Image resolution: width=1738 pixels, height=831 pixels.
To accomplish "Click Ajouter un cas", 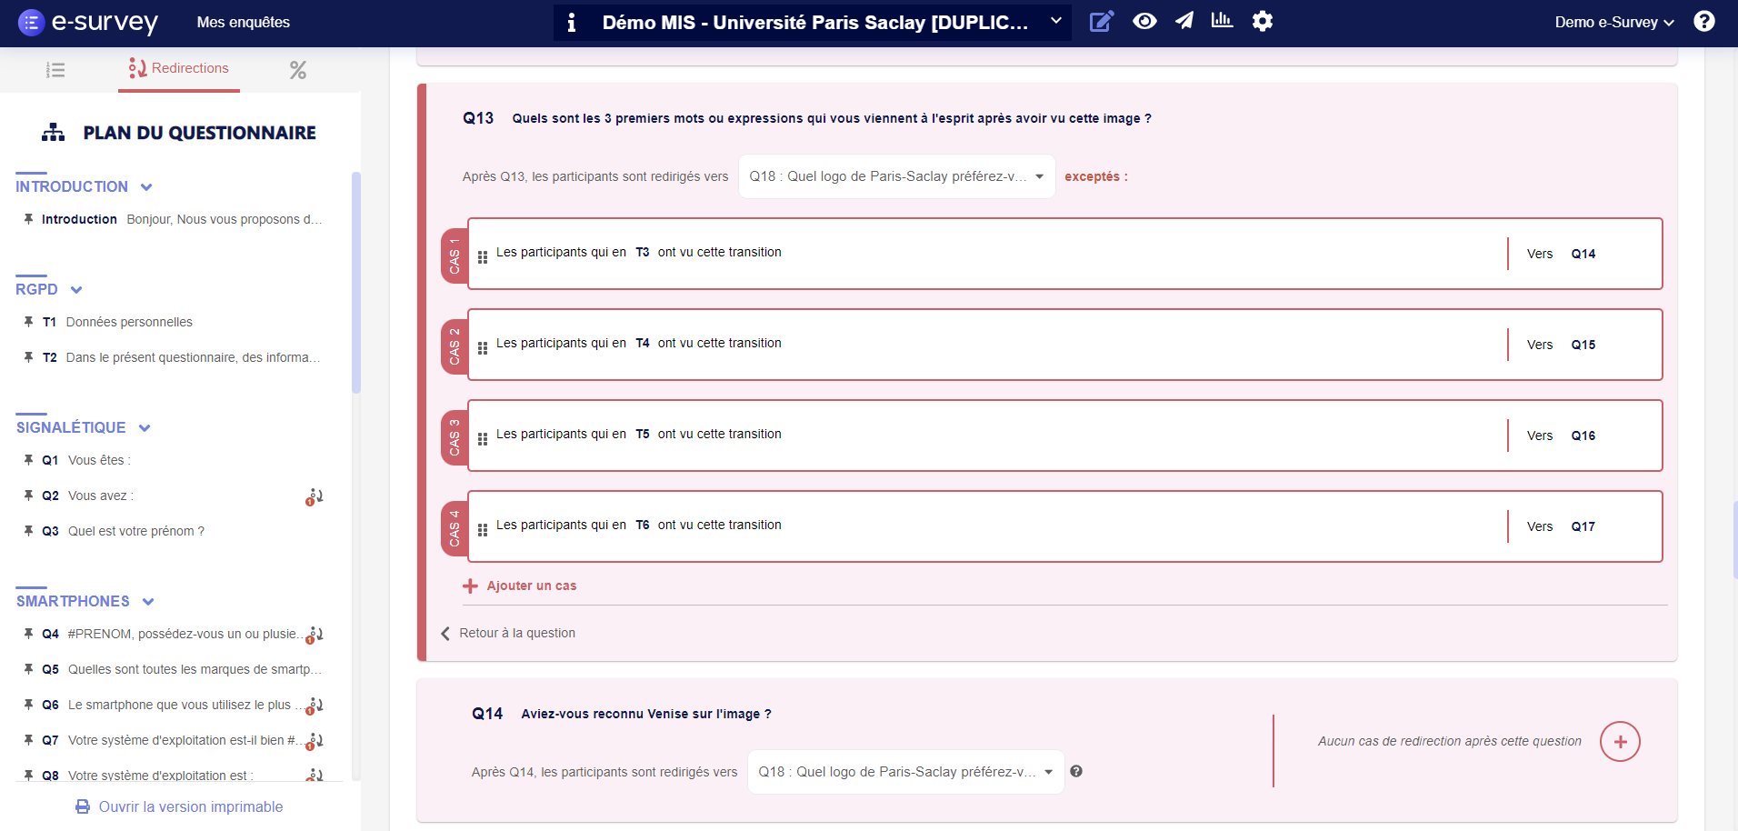I will (520, 586).
